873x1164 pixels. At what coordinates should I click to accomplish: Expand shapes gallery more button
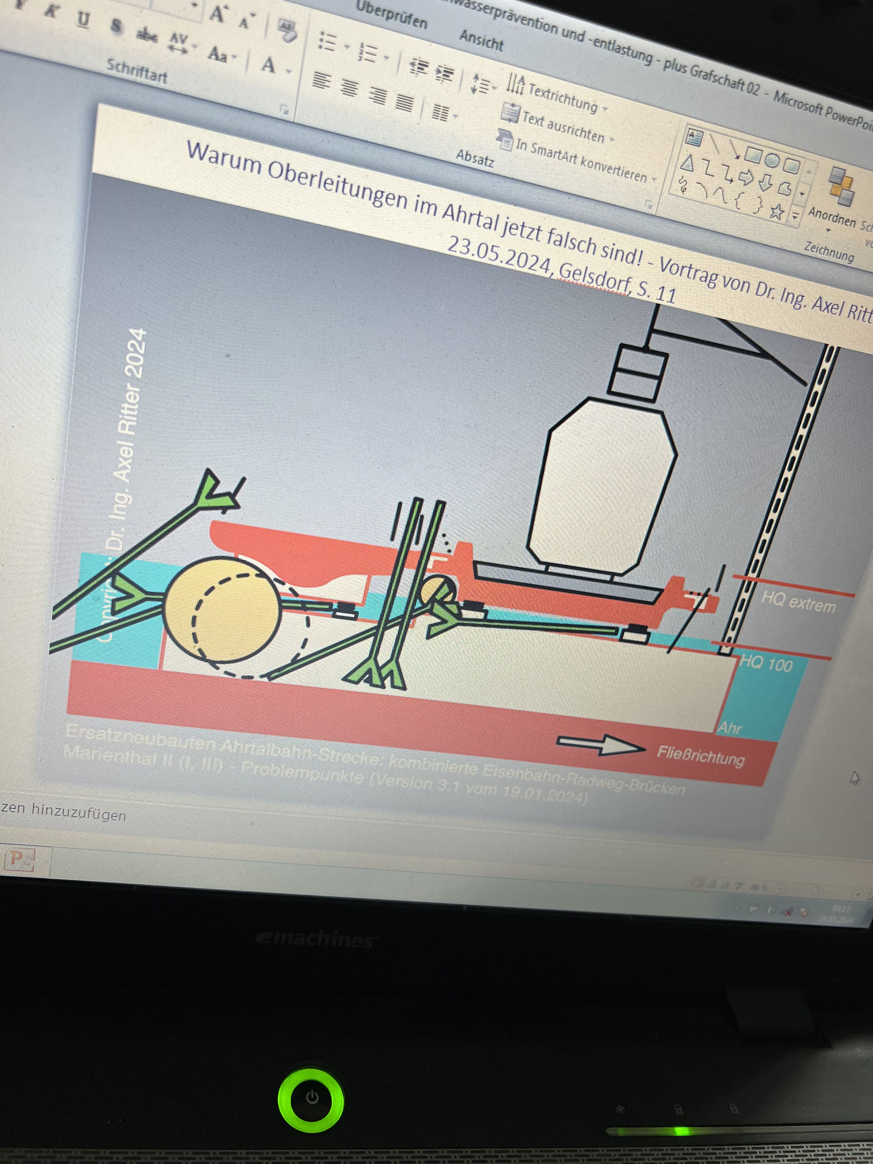[x=795, y=217]
